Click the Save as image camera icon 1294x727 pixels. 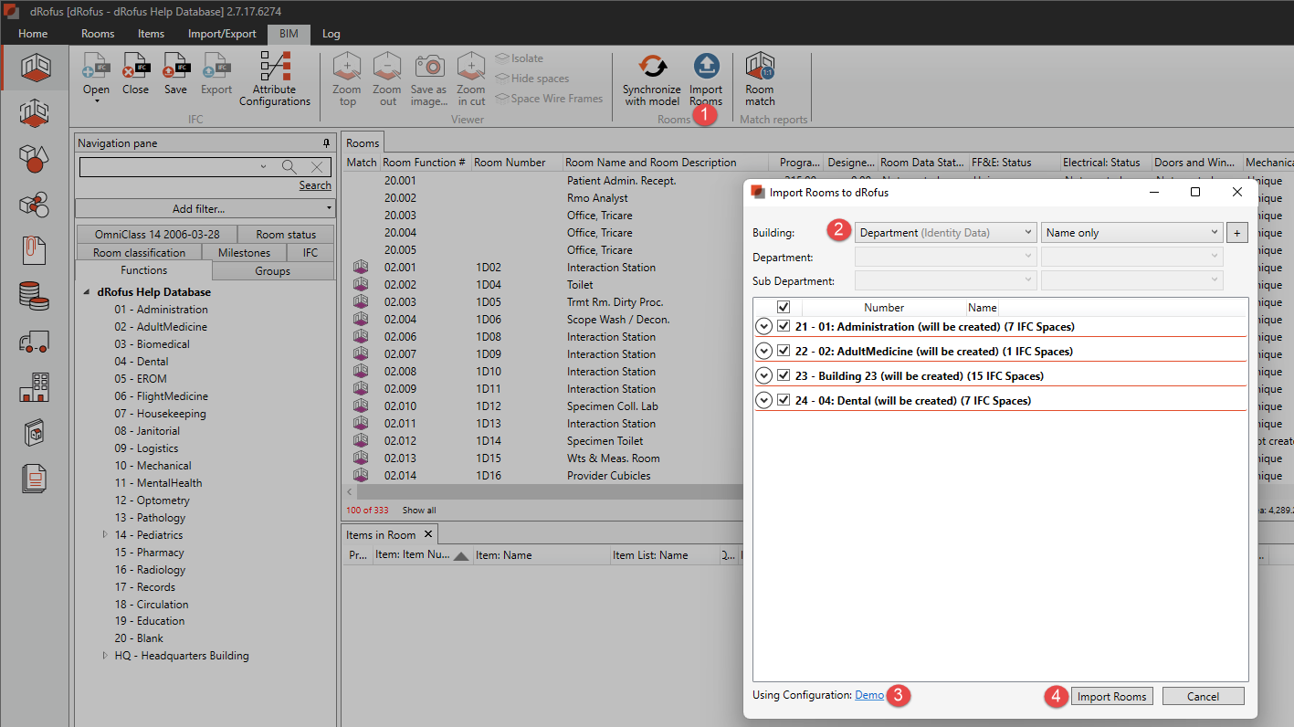428,68
